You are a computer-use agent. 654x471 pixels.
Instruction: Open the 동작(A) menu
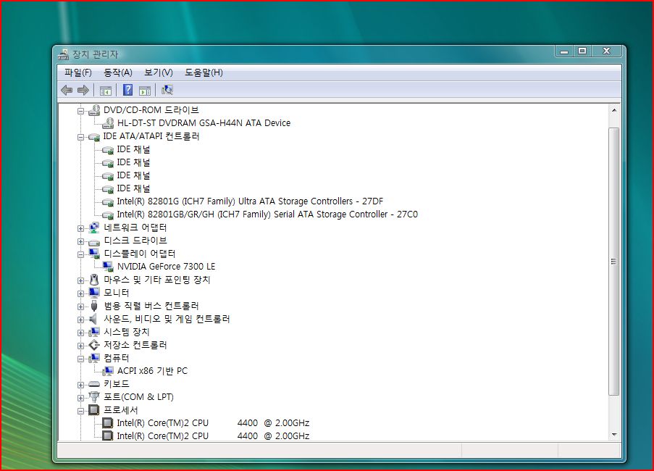(x=118, y=72)
